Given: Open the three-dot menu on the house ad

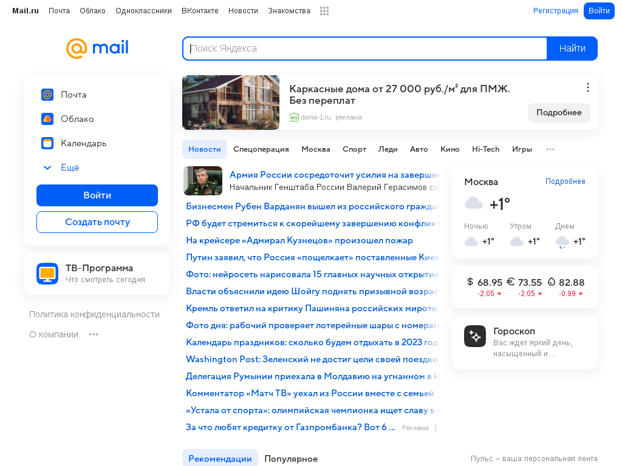Looking at the screenshot, I should (587, 87).
